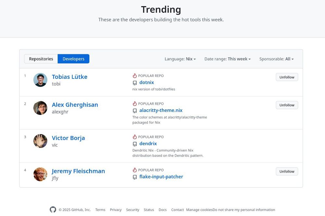Open the Sponsorable filter dropdown

(276, 59)
